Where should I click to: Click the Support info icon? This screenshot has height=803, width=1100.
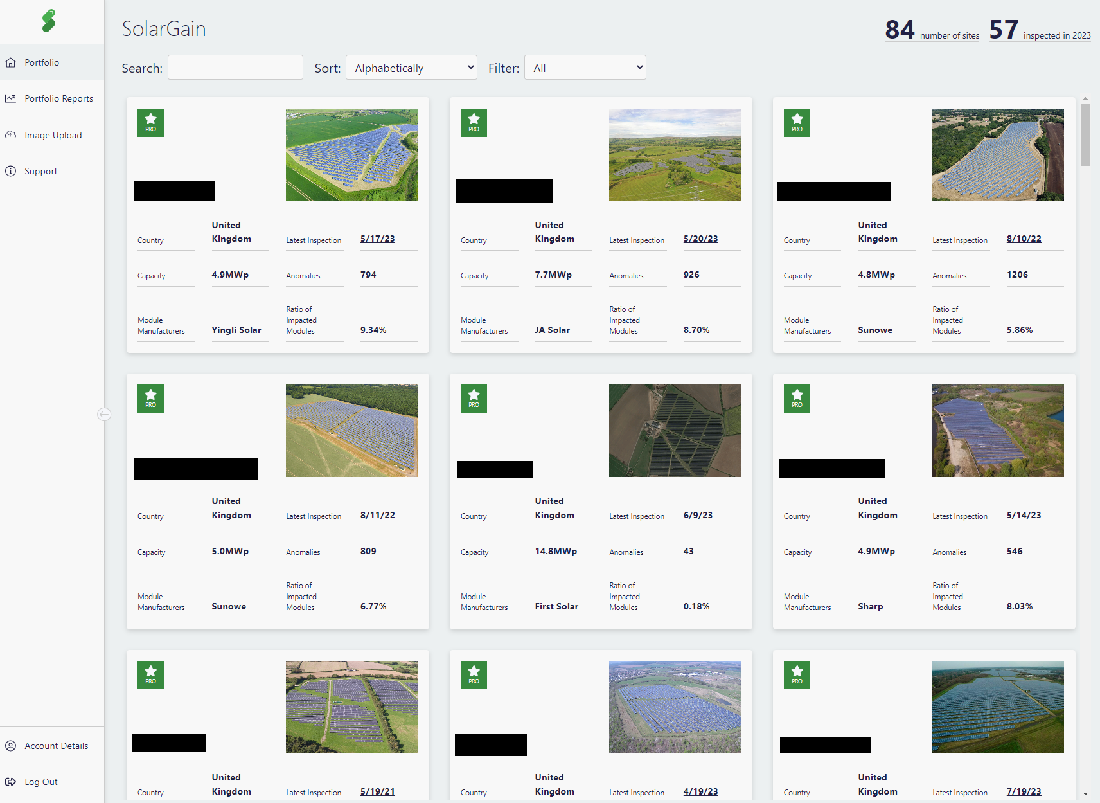[11, 171]
